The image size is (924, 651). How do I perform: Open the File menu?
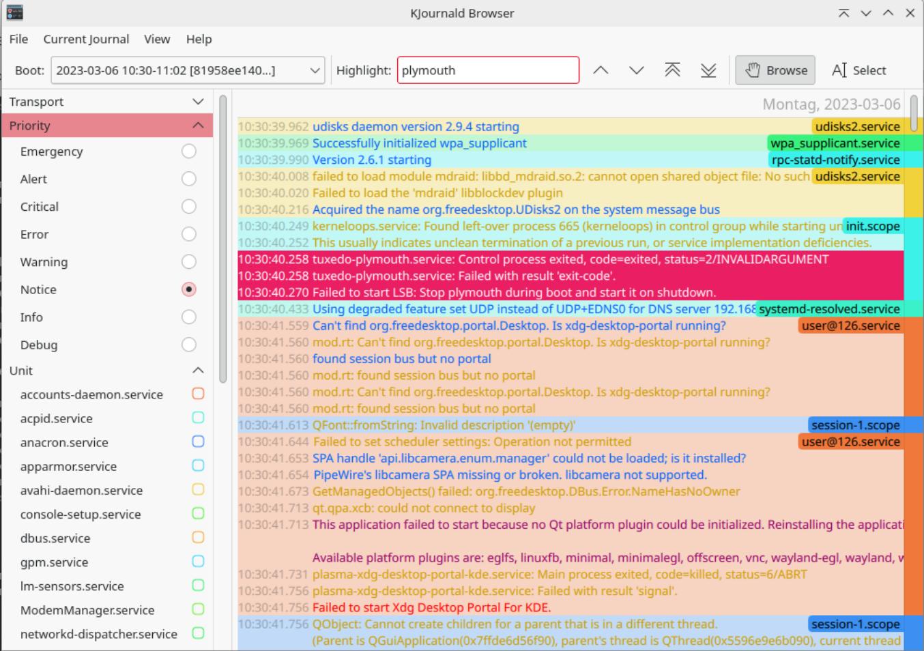18,39
